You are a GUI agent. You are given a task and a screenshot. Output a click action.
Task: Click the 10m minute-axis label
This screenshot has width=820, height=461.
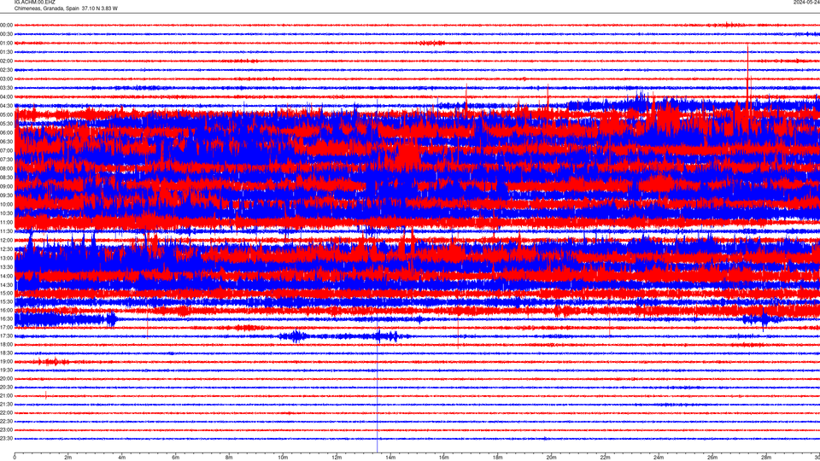(x=283, y=458)
